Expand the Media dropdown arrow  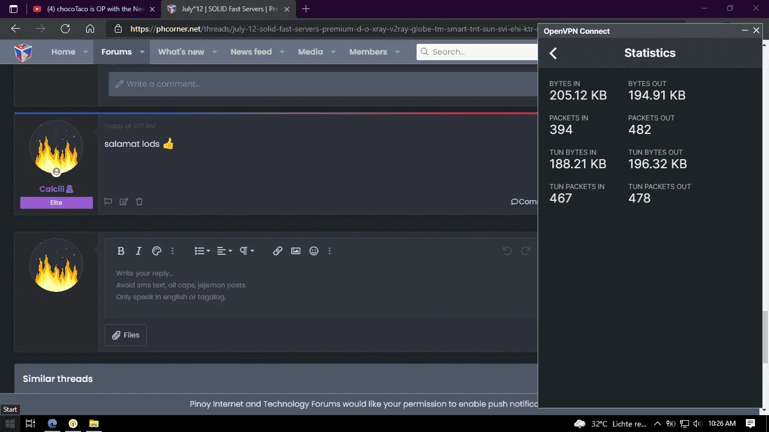[333, 52]
